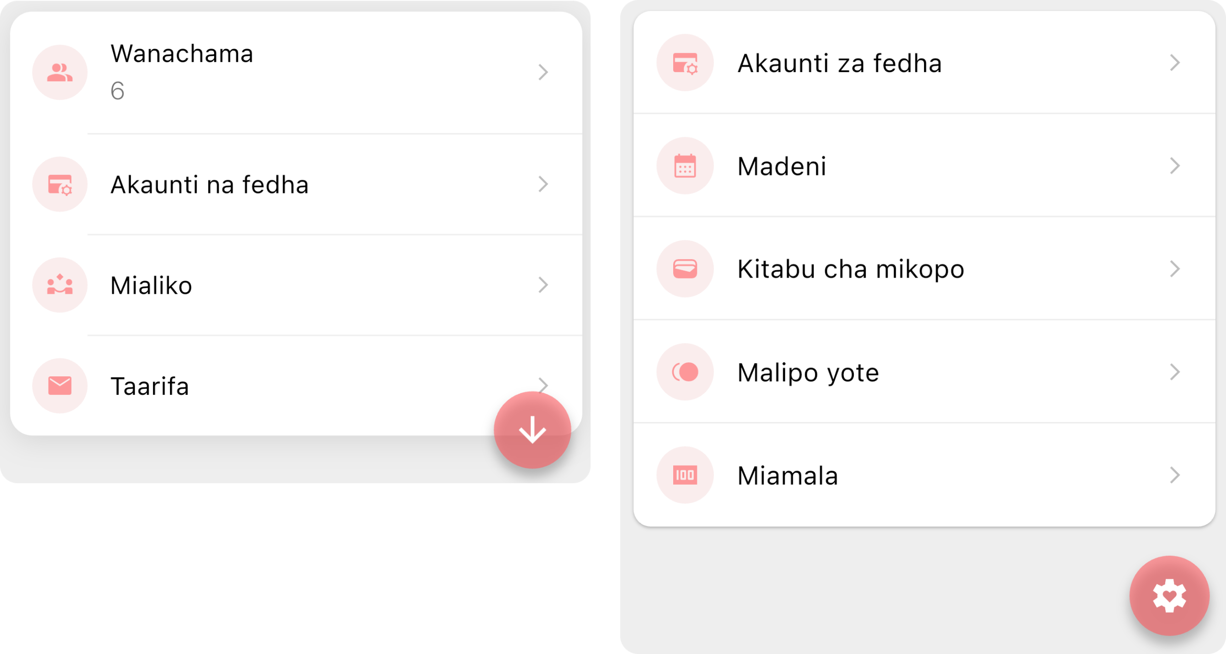Viewport: 1226px width, 654px height.
Task: Select the Madeni calendar icon
Action: [x=685, y=165]
